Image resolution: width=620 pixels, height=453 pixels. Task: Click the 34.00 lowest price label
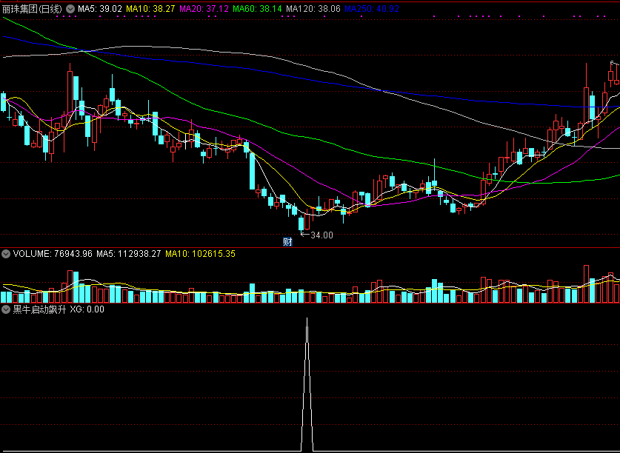click(x=321, y=235)
